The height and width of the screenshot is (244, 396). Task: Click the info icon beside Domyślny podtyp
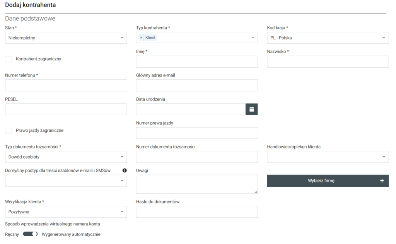click(x=125, y=171)
